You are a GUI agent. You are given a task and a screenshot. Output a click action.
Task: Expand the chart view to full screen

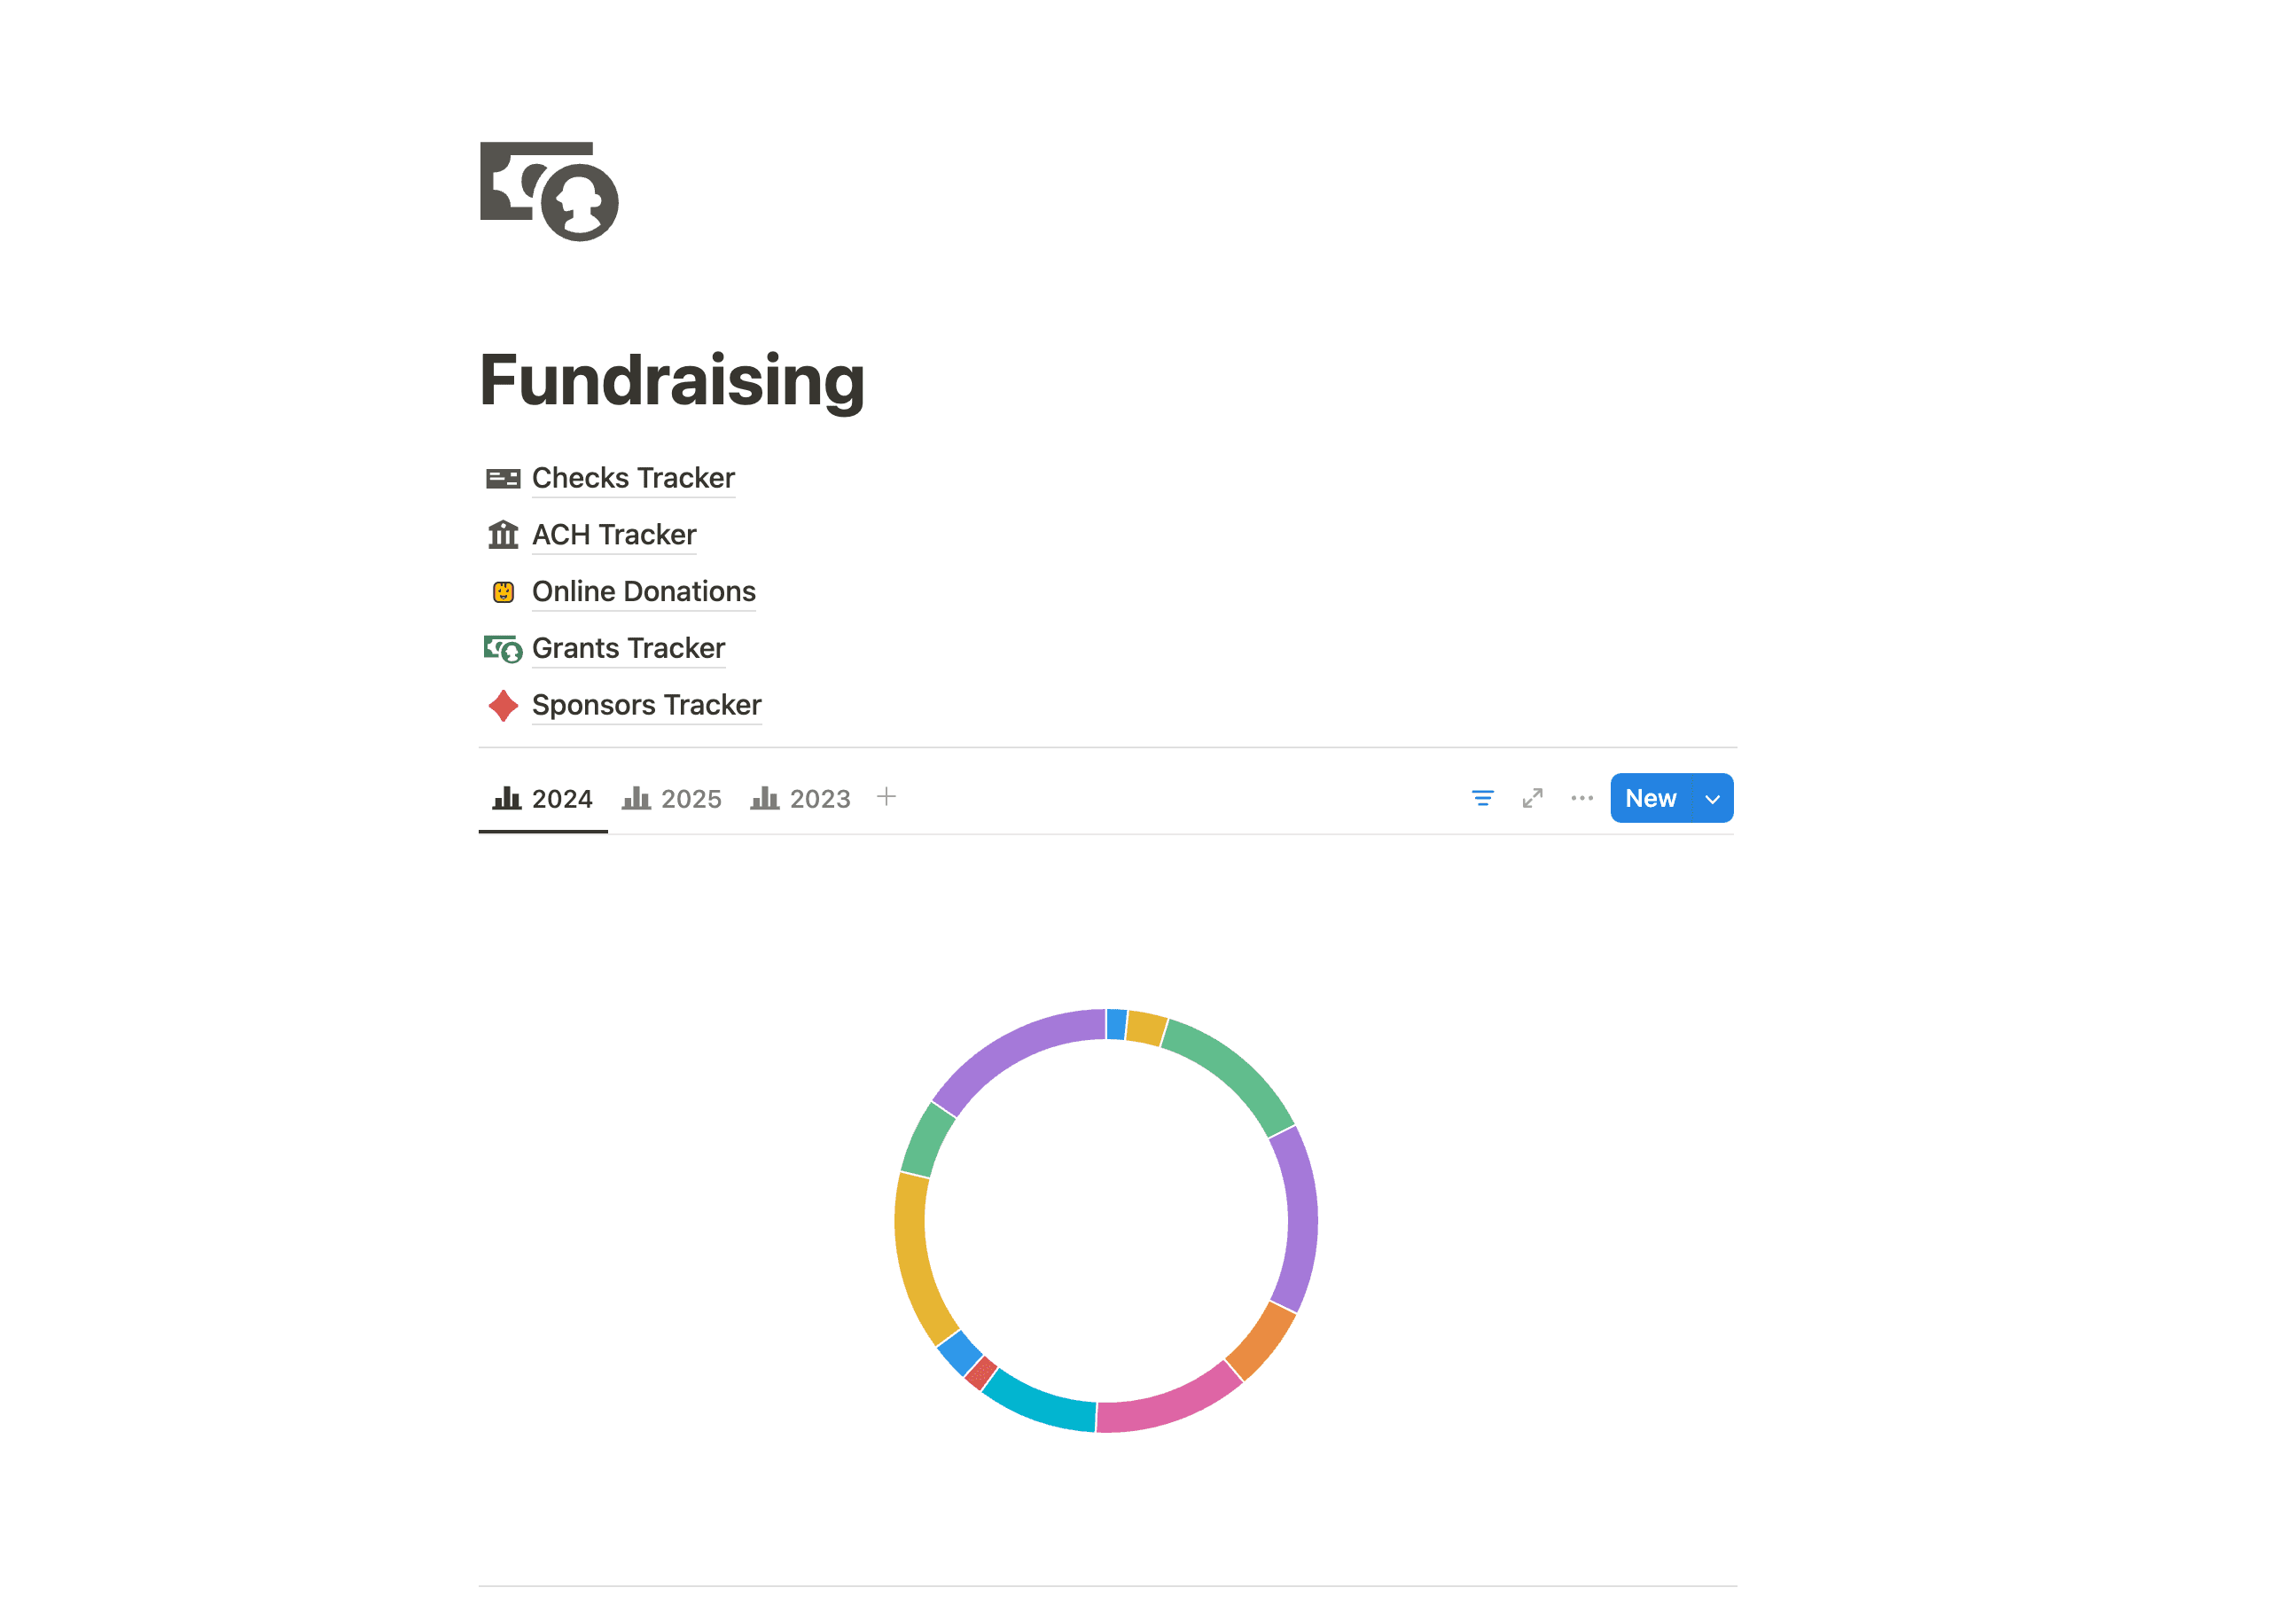(x=1532, y=798)
